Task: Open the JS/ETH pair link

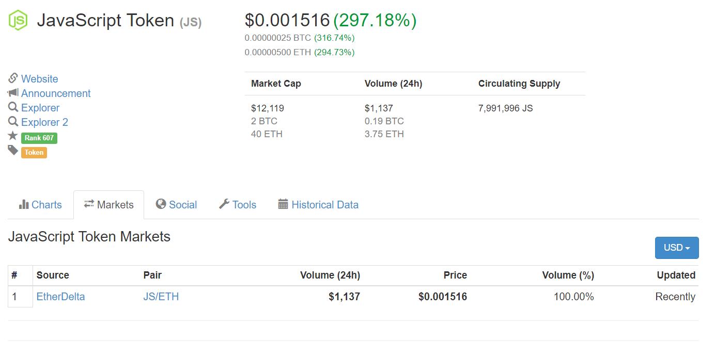Action: (161, 297)
